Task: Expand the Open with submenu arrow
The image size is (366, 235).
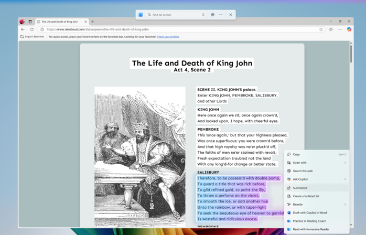Action: [x=345, y=163]
